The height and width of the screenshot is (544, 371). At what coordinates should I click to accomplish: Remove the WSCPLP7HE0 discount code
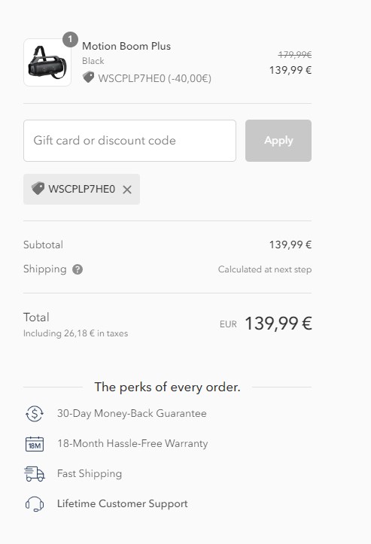pos(127,190)
